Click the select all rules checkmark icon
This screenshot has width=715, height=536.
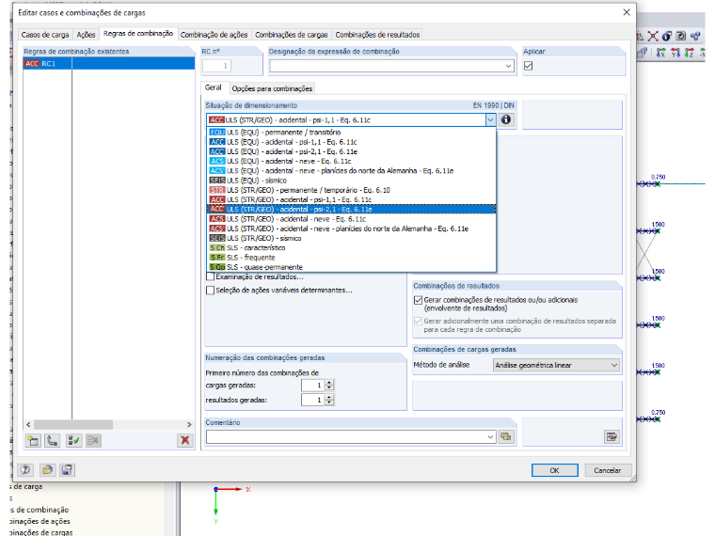click(73, 440)
